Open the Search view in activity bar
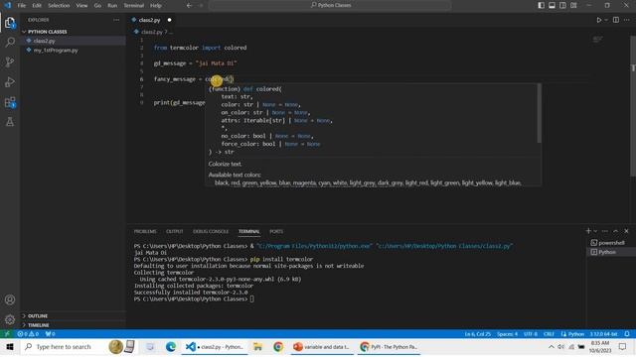636x357 pixels. pos(10,42)
